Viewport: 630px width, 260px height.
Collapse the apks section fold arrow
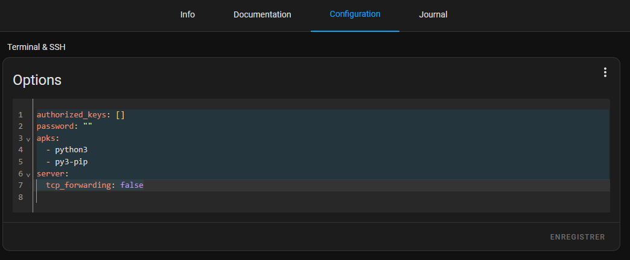pyautogui.click(x=28, y=139)
